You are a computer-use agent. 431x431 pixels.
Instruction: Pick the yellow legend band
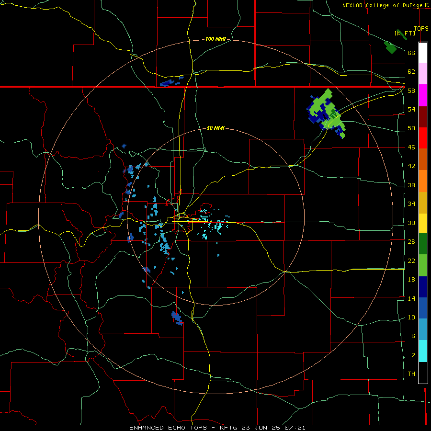pyautogui.click(x=423, y=223)
